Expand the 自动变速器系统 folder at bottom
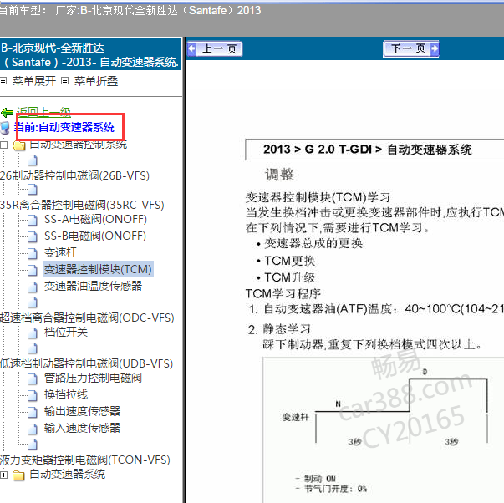Screen dimensions: 504x503 [3, 475]
